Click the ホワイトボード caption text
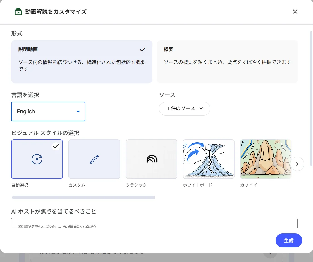This screenshot has height=262, width=313. pyautogui.click(x=198, y=185)
